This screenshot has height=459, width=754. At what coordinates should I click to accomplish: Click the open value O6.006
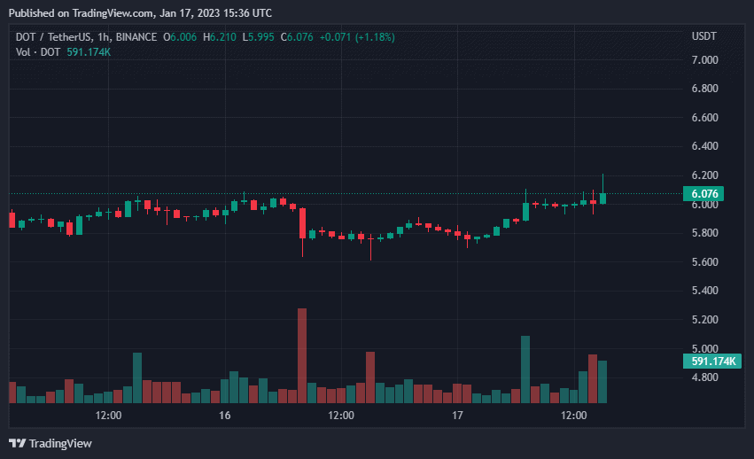point(180,37)
